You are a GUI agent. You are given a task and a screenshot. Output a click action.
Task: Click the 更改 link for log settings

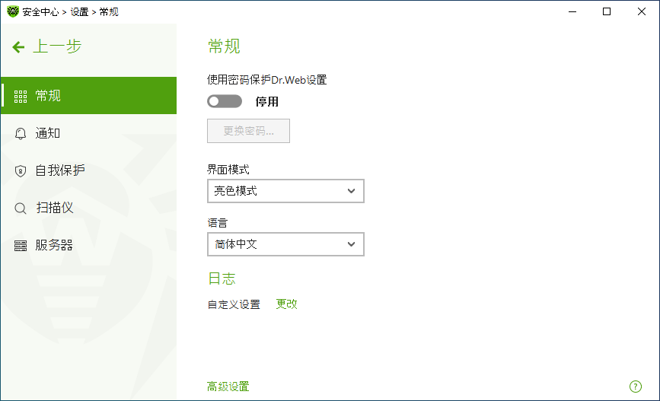287,304
